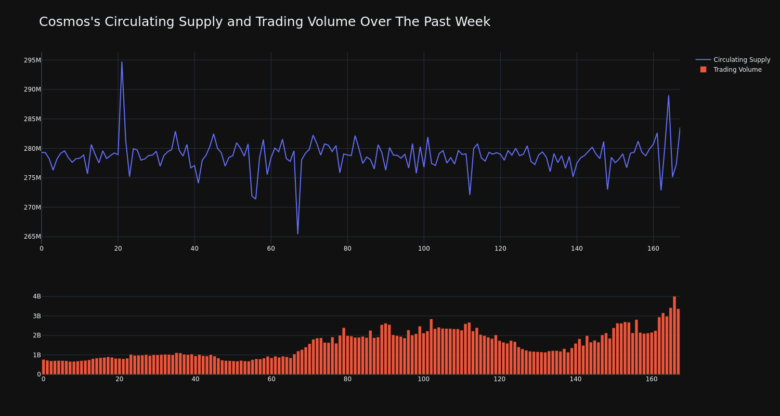Click the 270M y-axis label
The width and height of the screenshot is (780, 416).
[x=32, y=207]
